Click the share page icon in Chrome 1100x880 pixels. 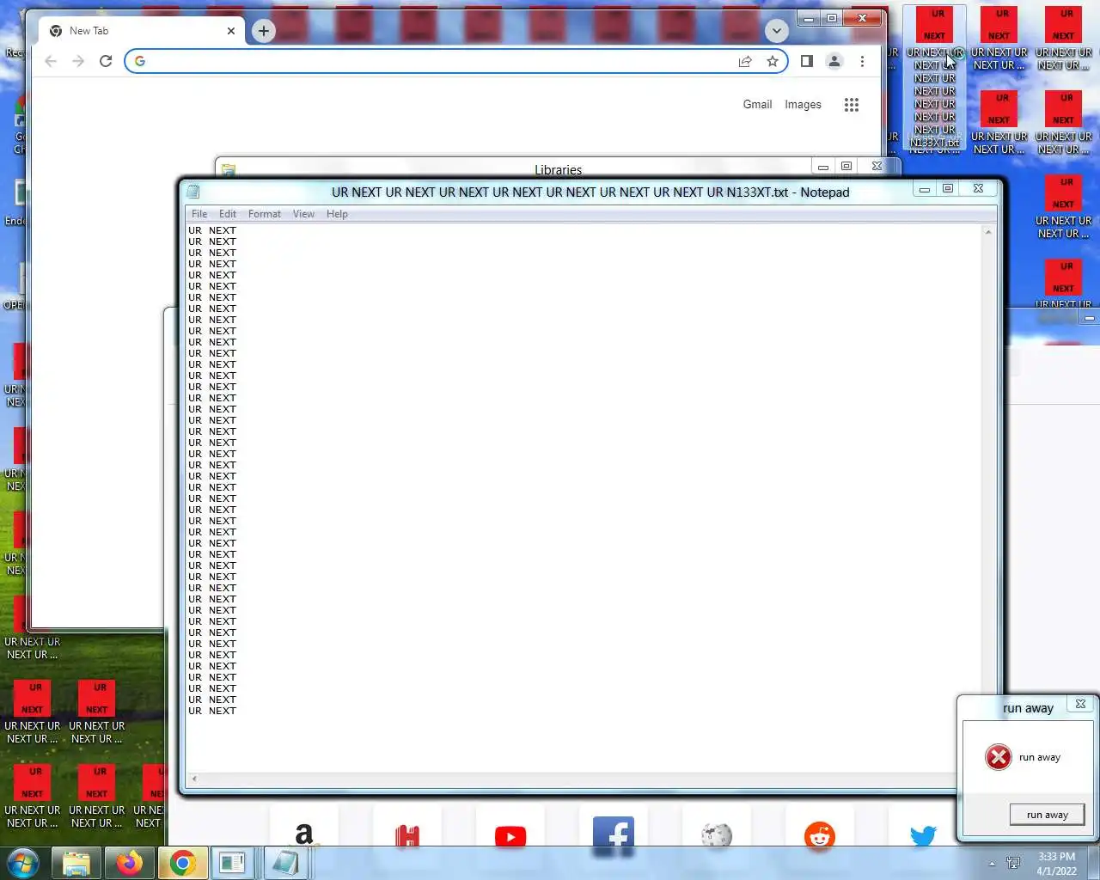745,61
